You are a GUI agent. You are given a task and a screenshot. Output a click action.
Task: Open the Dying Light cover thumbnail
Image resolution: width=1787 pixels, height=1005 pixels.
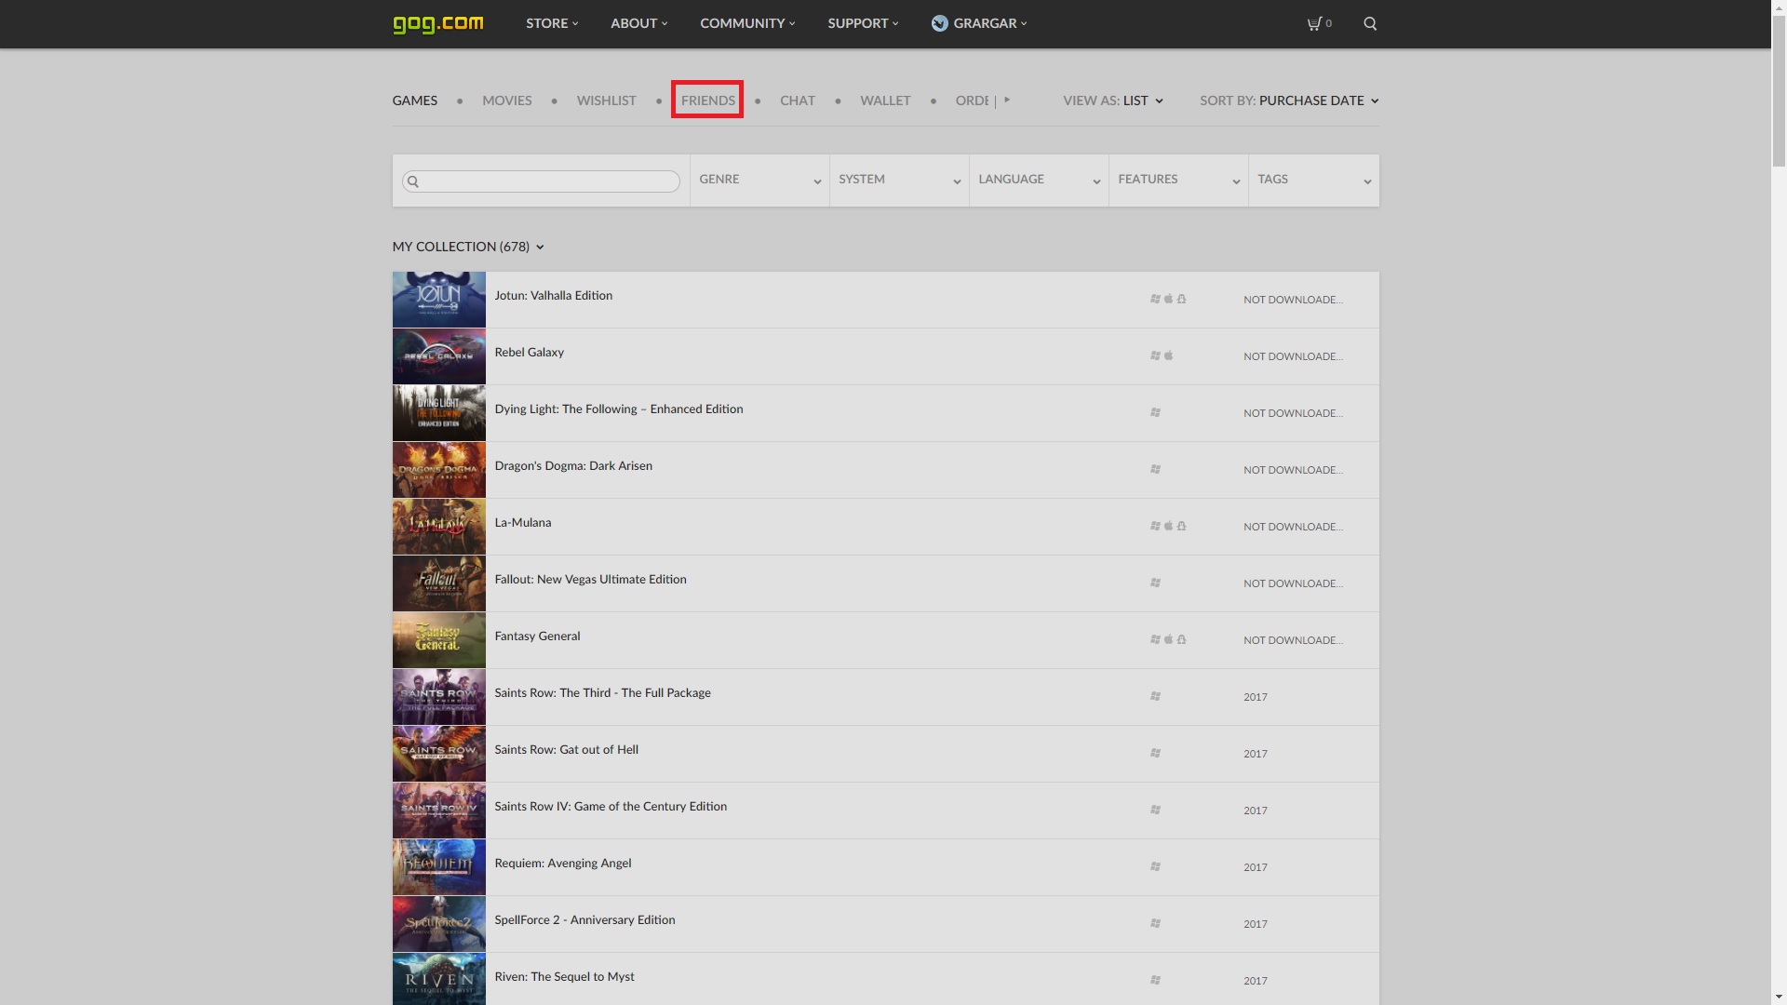[438, 413]
